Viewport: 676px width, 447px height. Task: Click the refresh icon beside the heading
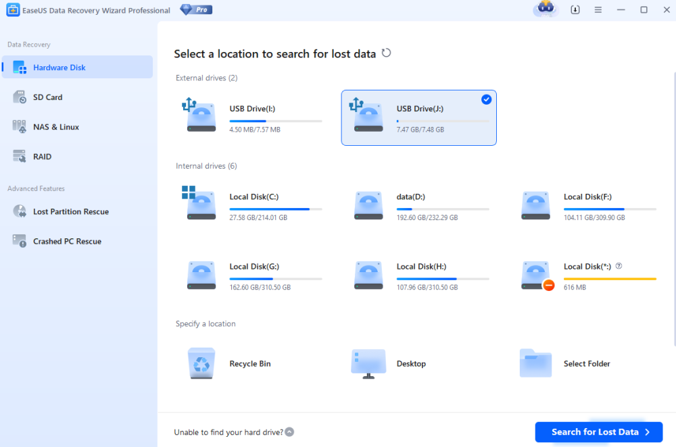click(387, 53)
